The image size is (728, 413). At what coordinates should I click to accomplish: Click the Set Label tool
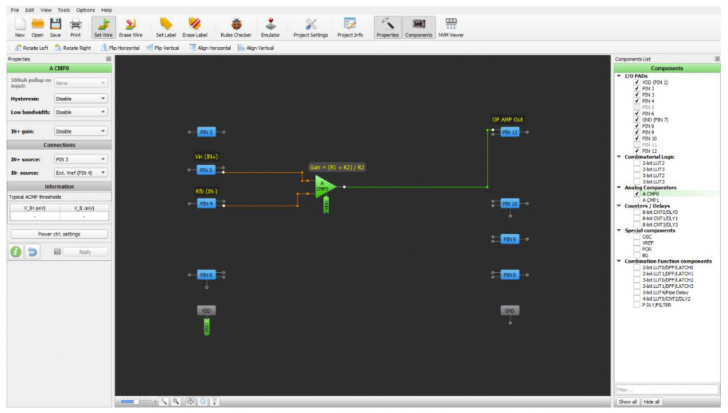[x=166, y=27]
